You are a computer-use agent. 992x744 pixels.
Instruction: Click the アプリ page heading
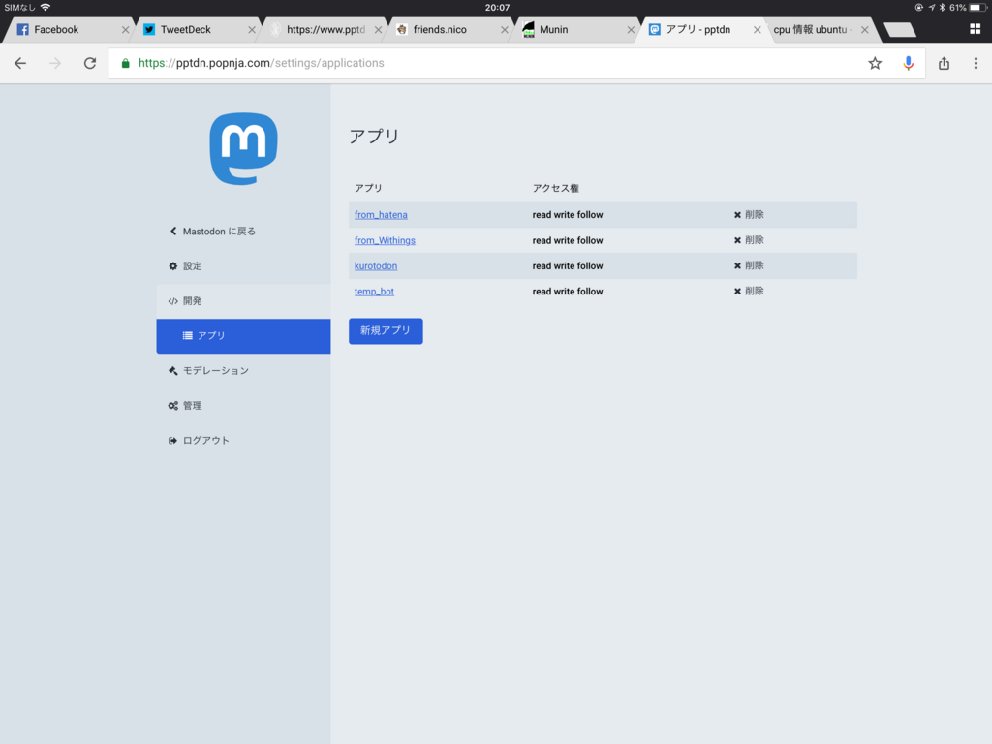point(374,136)
